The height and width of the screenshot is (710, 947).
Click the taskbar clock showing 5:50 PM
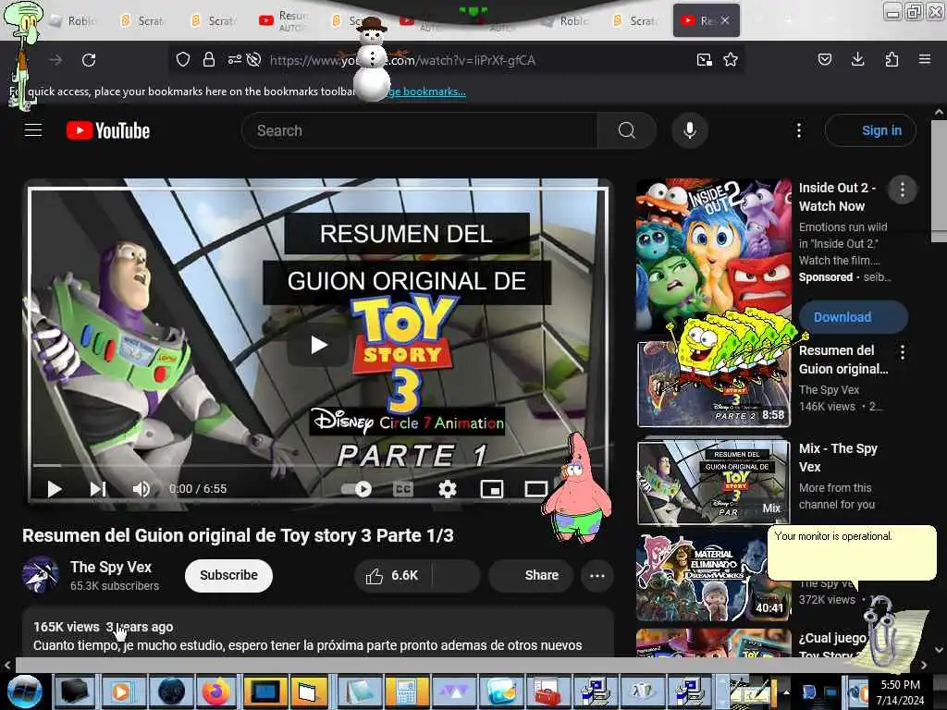(x=900, y=692)
